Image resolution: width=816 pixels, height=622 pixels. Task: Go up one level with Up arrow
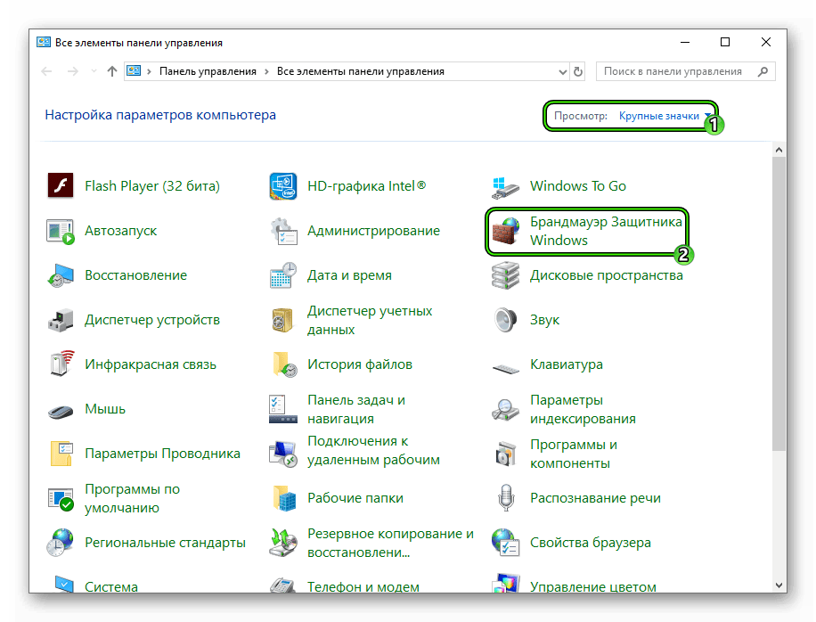[x=112, y=71]
